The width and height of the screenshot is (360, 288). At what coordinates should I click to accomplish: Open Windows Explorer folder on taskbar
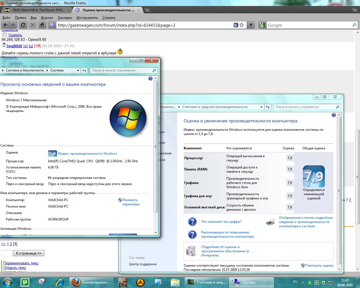[x=175, y=282]
